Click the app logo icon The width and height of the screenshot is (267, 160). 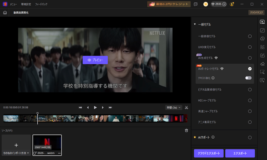click(x=5, y=4)
